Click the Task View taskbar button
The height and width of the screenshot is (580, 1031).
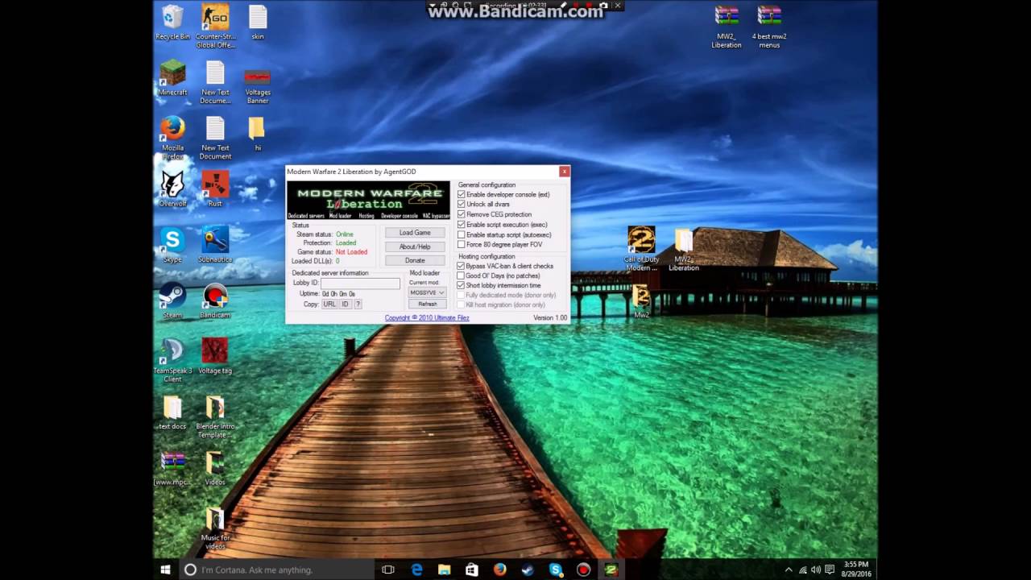(388, 570)
